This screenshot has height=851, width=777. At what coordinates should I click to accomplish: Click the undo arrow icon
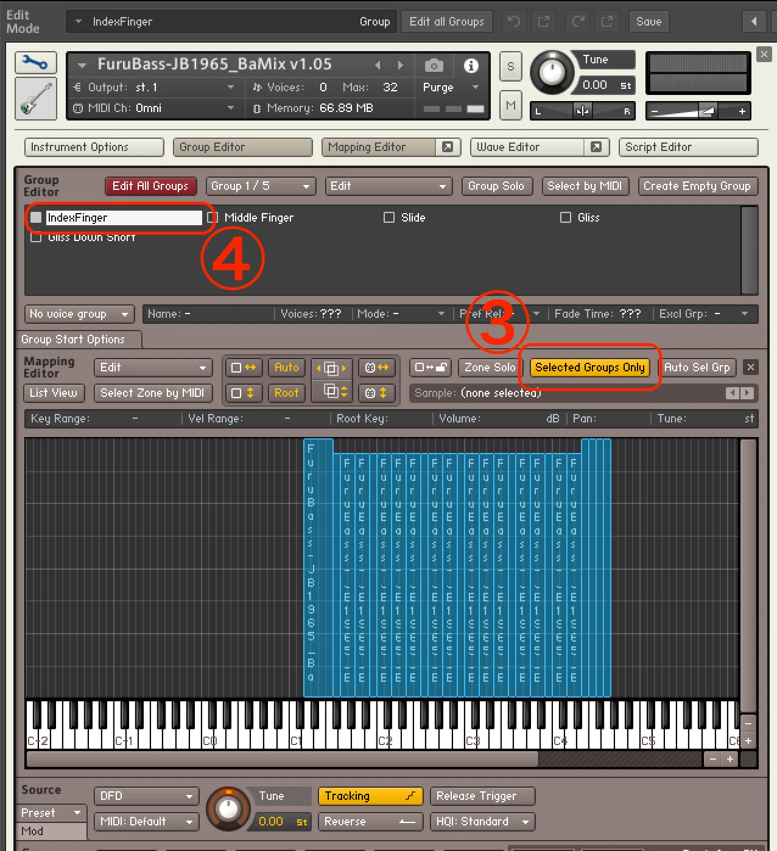tap(514, 22)
